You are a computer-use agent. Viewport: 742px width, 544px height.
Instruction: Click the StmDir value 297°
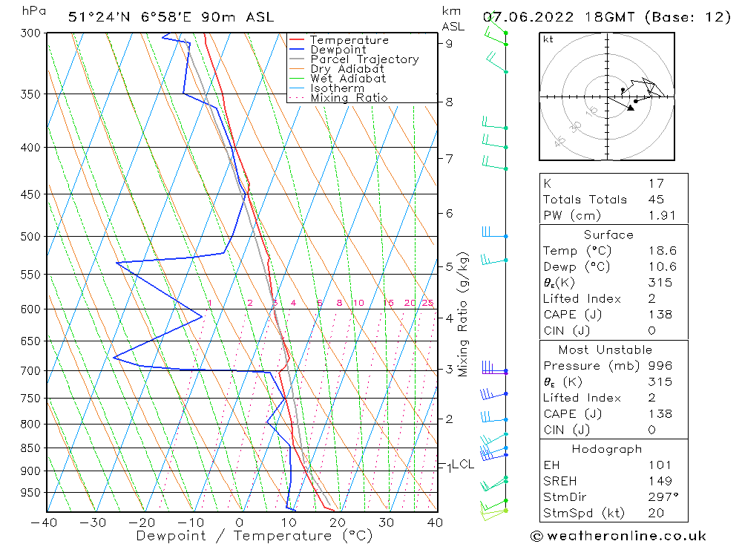pyautogui.click(x=663, y=497)
